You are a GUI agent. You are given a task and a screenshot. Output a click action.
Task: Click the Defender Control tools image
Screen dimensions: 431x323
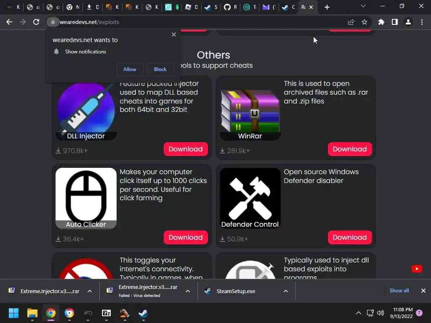250,198
